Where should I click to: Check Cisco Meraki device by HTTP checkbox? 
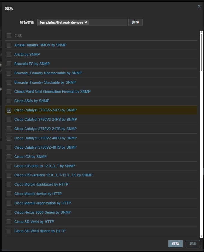point(9,194)
